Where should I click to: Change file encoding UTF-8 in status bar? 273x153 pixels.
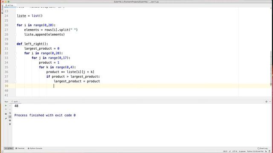click(235, 151)
